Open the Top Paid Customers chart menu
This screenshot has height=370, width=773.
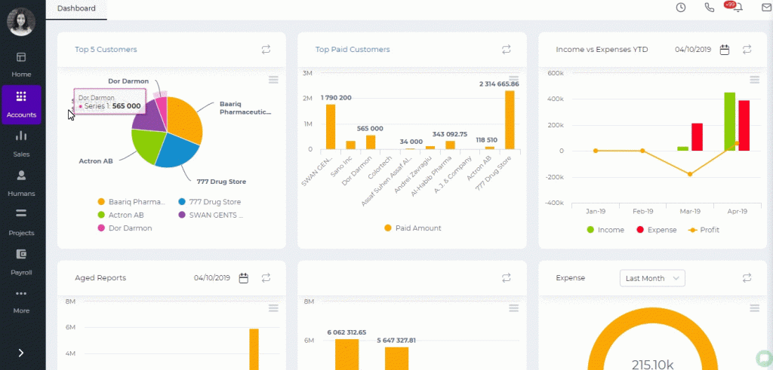pyautogui.click(x=513, y=80)
